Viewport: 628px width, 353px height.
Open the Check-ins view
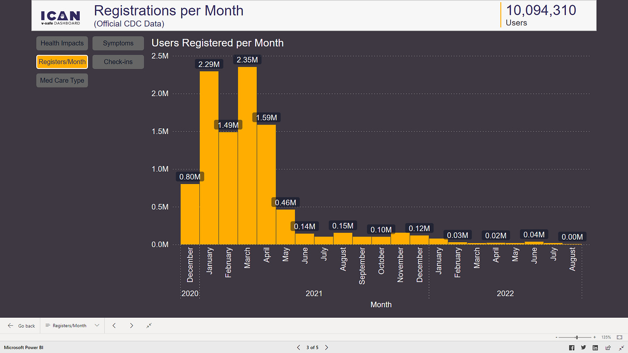[x=118, y=62]
